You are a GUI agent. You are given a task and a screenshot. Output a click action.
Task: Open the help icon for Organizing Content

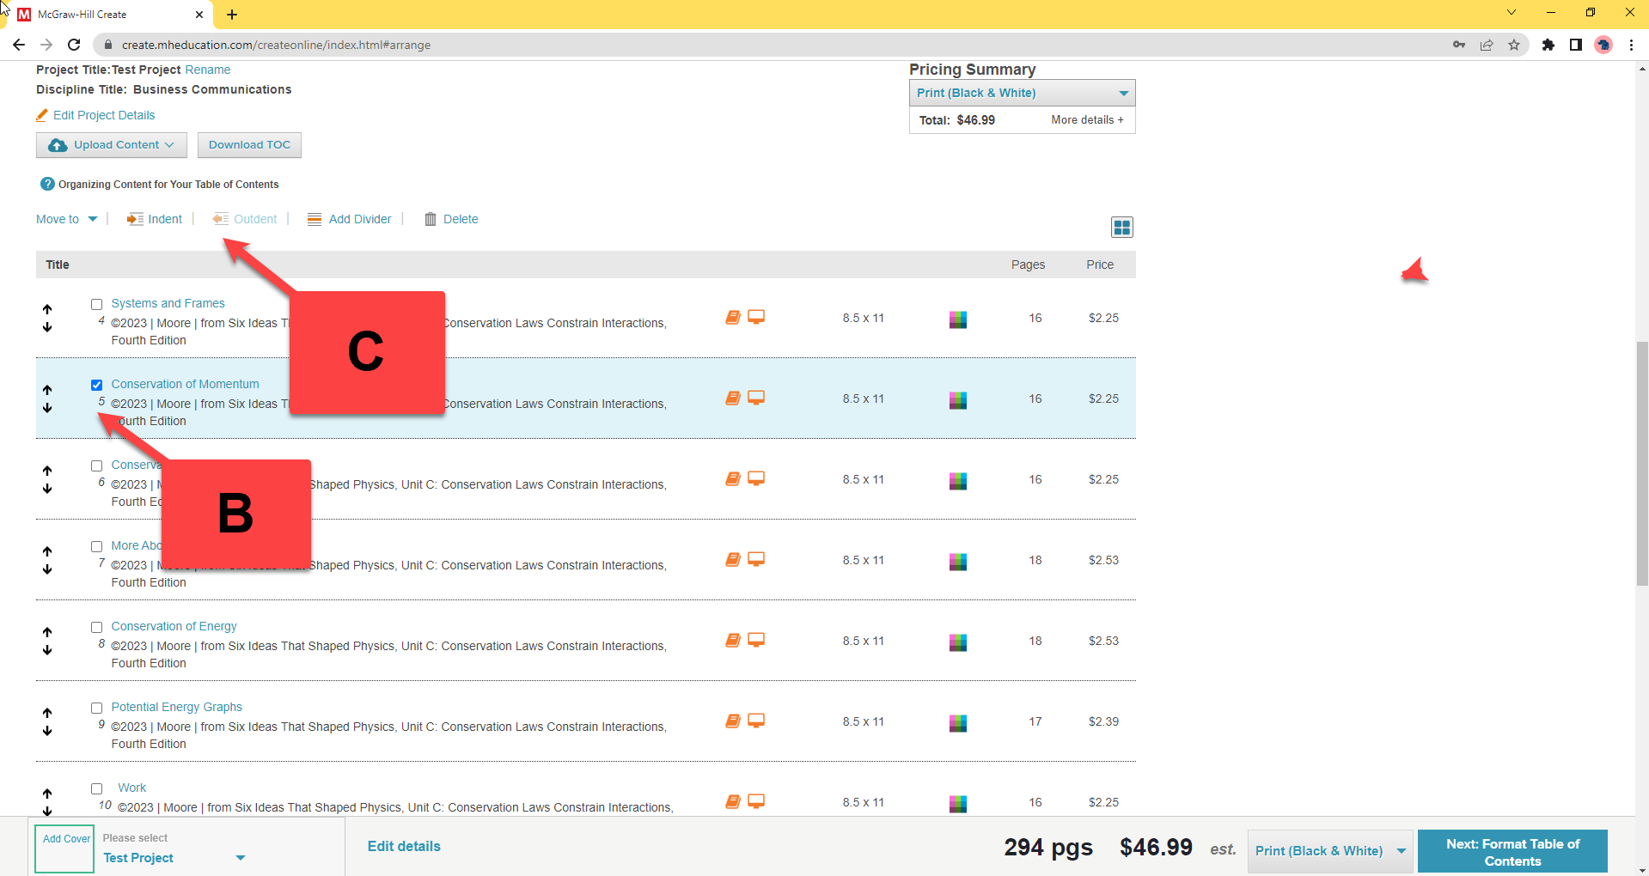point(47,184)
